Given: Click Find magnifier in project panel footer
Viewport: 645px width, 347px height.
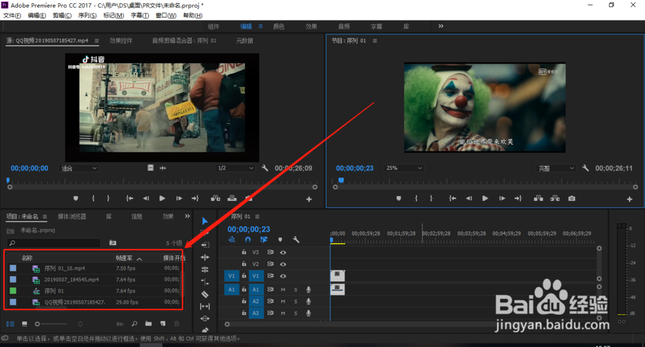Looking at the screenshot, I should click(x=135, y=324).
